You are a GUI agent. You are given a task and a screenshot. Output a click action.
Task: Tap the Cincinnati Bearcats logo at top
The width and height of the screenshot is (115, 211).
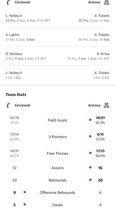[x=8, y=3]
